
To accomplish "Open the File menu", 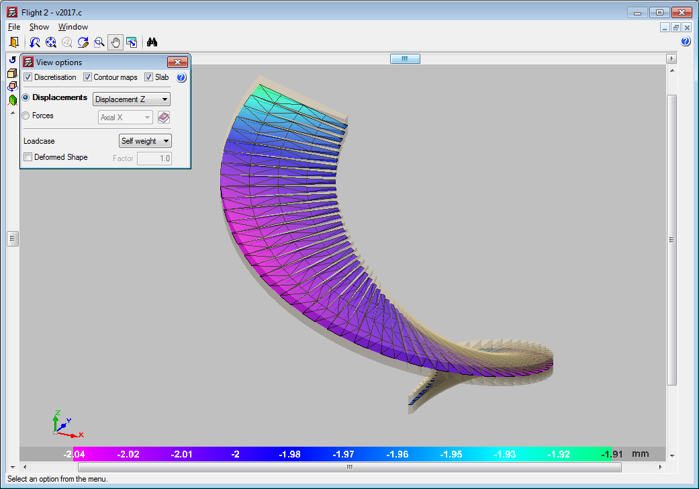I will point(14,27).
